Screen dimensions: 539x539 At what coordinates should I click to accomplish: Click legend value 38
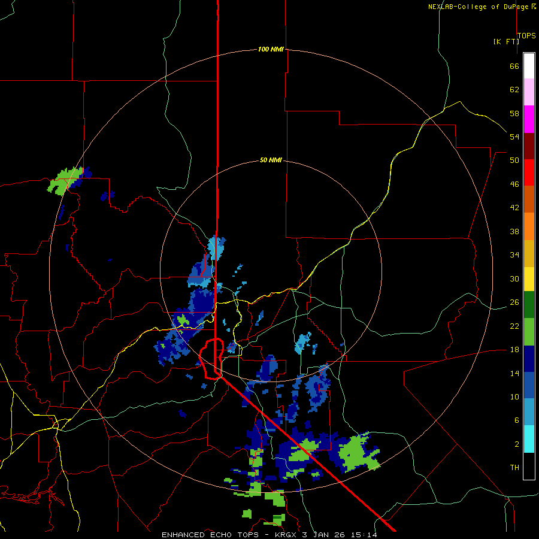click(x=514, y=231)
